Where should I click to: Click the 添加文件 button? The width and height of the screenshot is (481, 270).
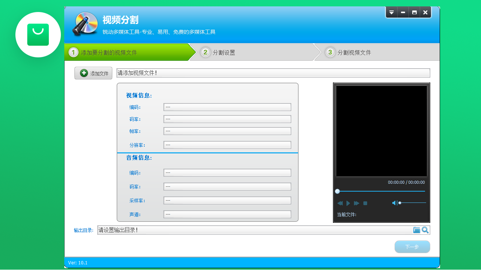(x=93, y=73)
